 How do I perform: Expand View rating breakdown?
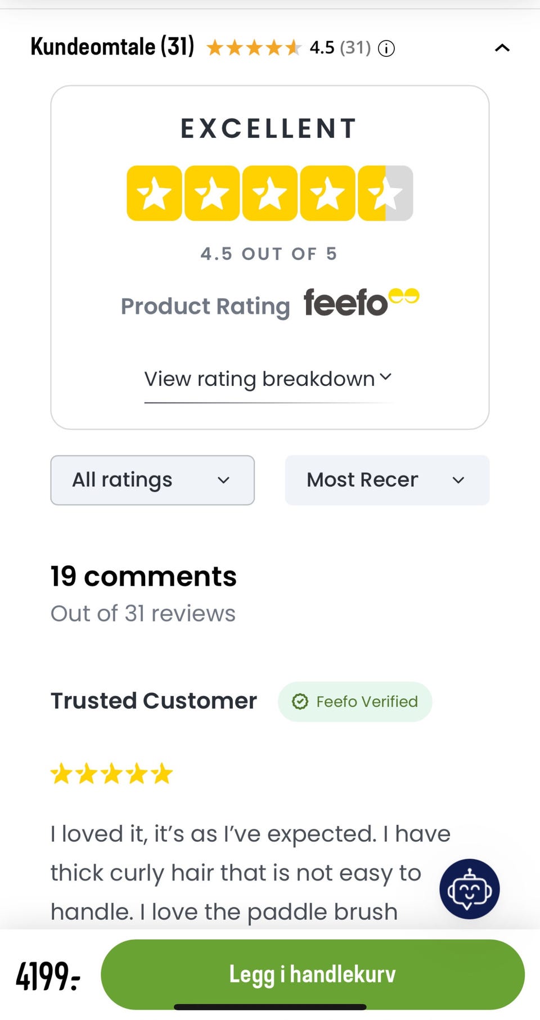tap(268, 379)
